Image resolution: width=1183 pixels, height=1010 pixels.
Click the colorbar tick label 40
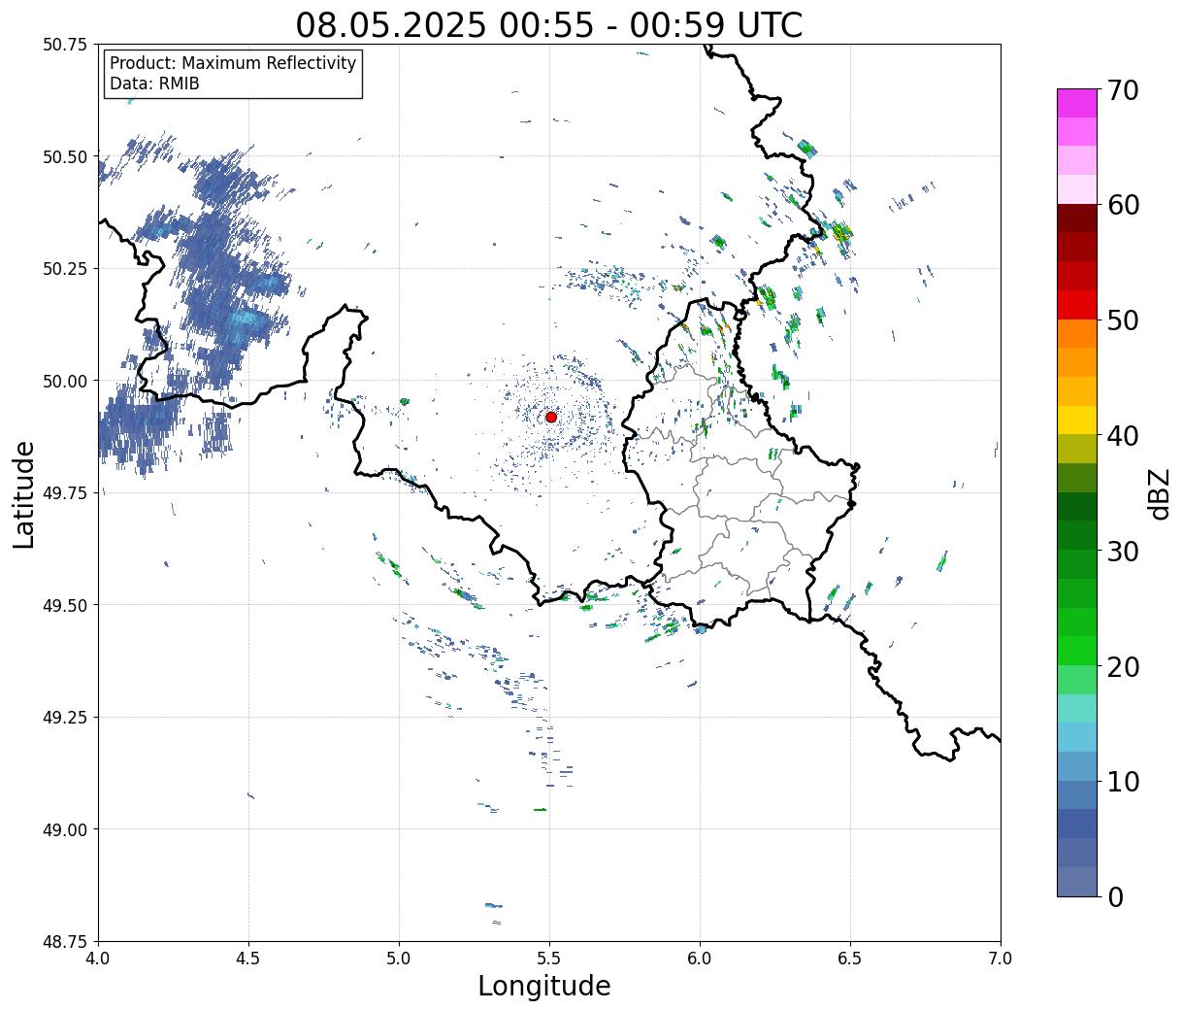tap(1122, 436)
